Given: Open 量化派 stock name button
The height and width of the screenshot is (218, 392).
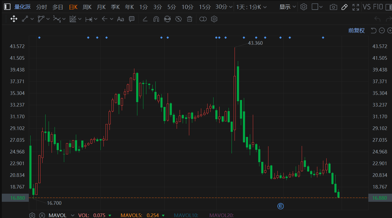Looking at the screenshot, I should [x=22, y=7].
